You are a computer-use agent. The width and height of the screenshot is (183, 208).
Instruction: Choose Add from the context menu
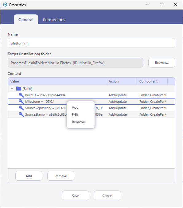pos(75,107)
